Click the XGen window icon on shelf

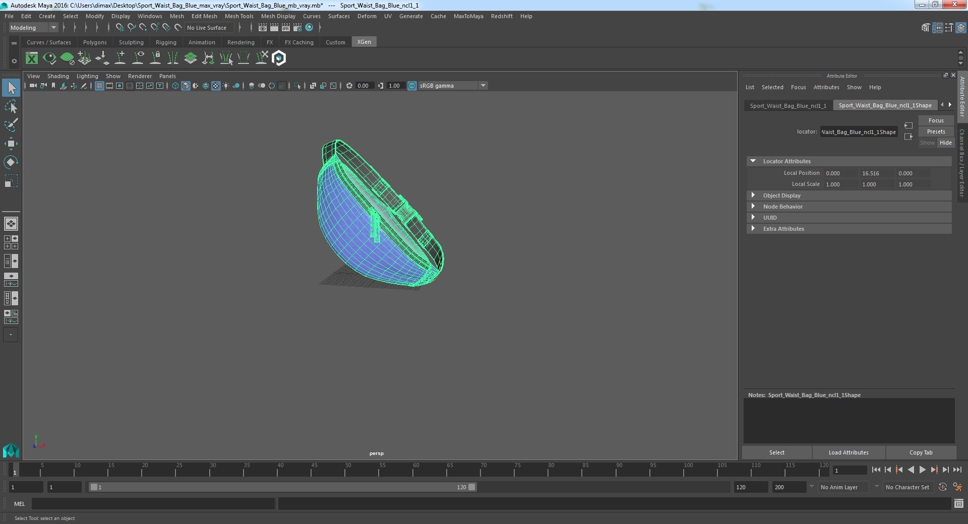click(32, 58)
